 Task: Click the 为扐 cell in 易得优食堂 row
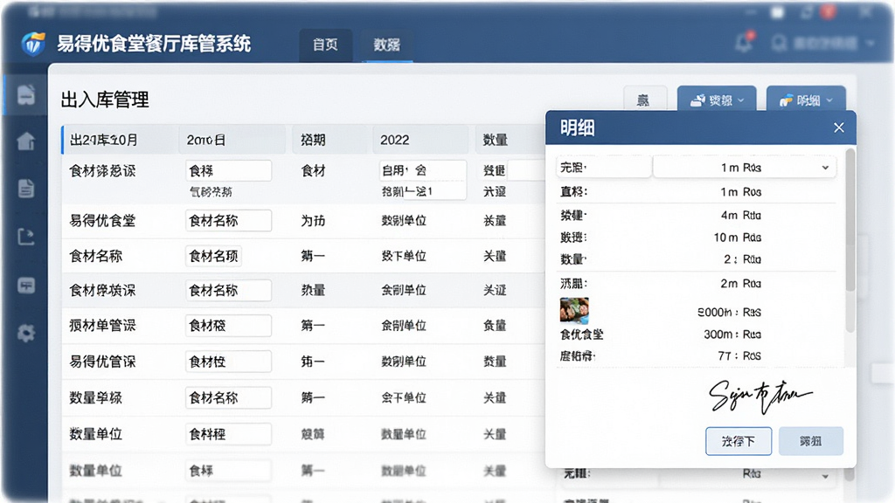pyautogui.click(x=314, y=221)
